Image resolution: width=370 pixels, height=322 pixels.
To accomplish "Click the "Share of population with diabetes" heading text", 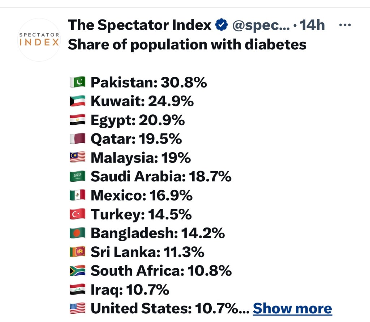I will [x=187, y=44].
